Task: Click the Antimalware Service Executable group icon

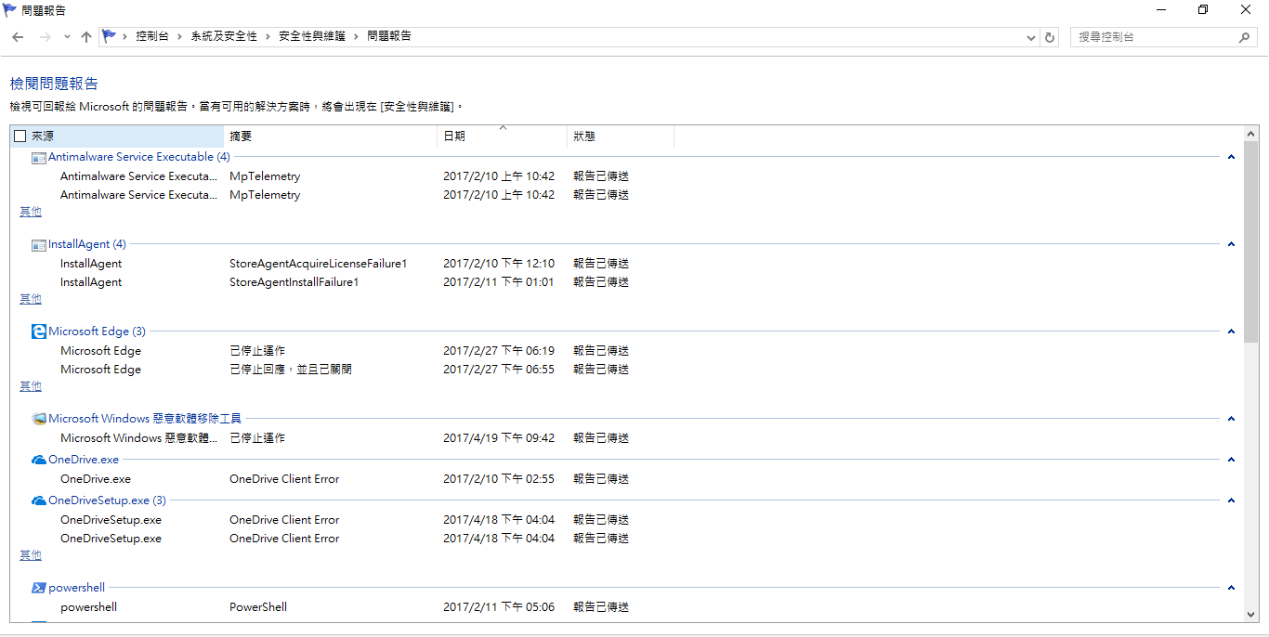Action: click(39, 158)
